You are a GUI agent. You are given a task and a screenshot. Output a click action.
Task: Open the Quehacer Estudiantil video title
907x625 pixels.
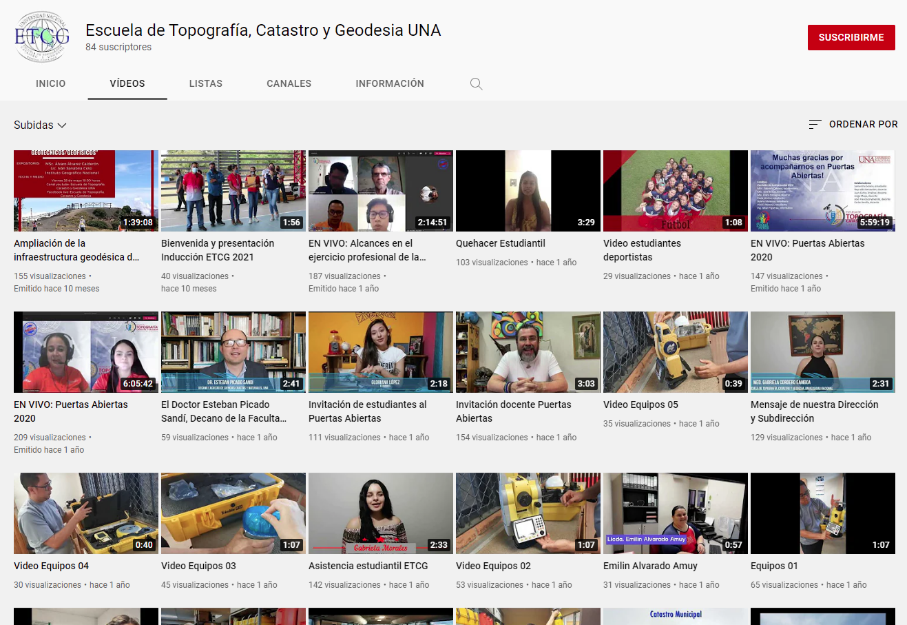coord(501,243)
